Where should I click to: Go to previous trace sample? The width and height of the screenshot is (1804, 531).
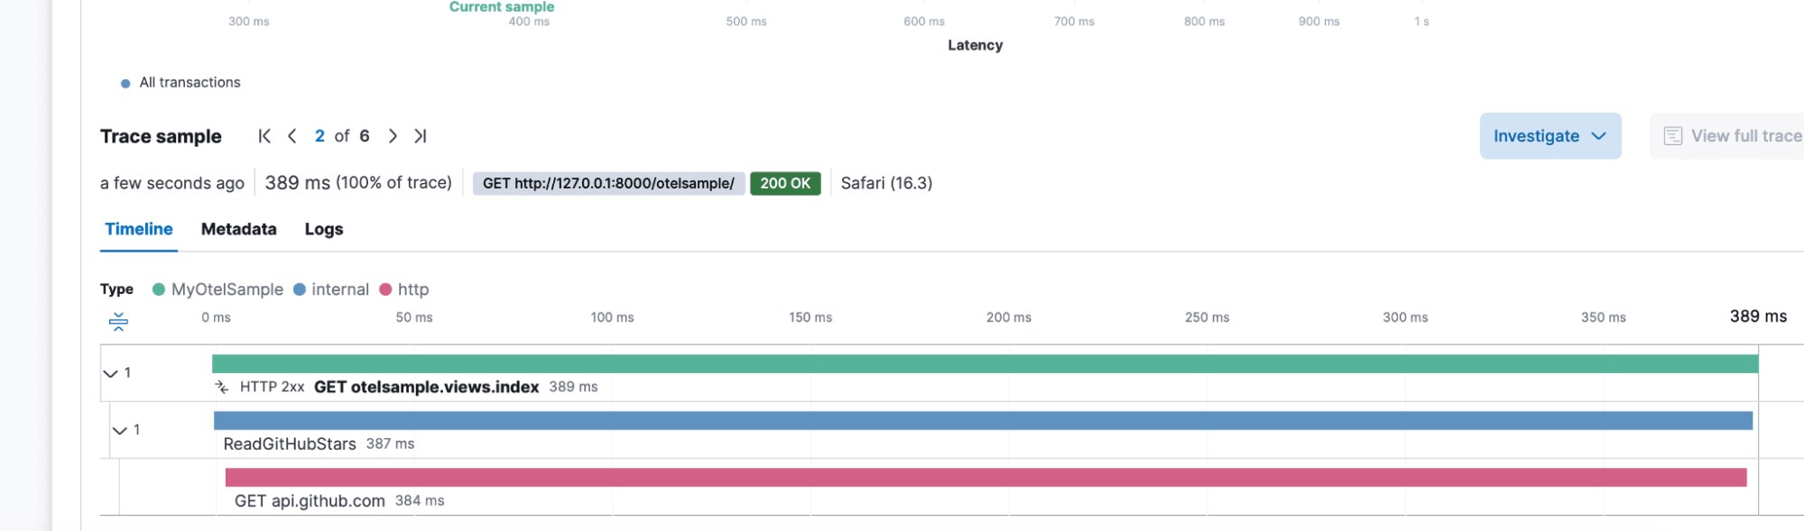292,136
